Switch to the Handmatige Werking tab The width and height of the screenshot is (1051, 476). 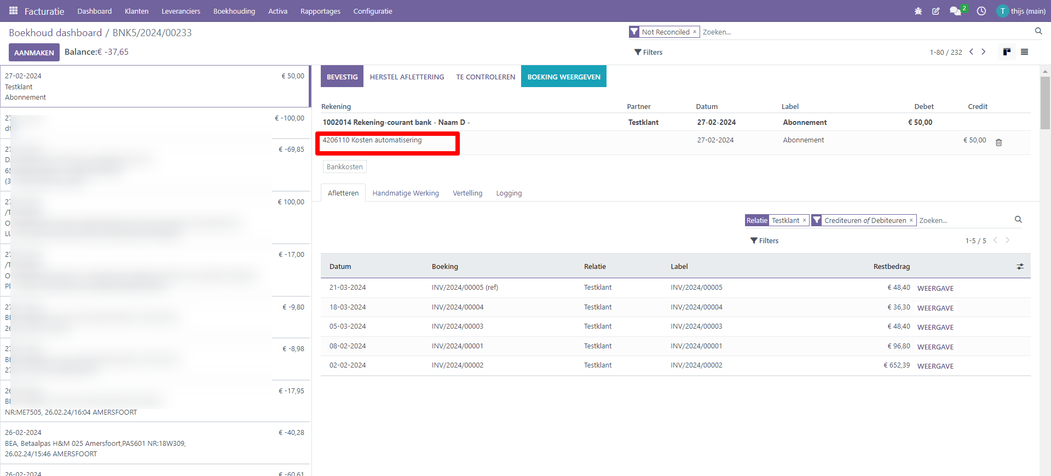(x=406, y=193)
